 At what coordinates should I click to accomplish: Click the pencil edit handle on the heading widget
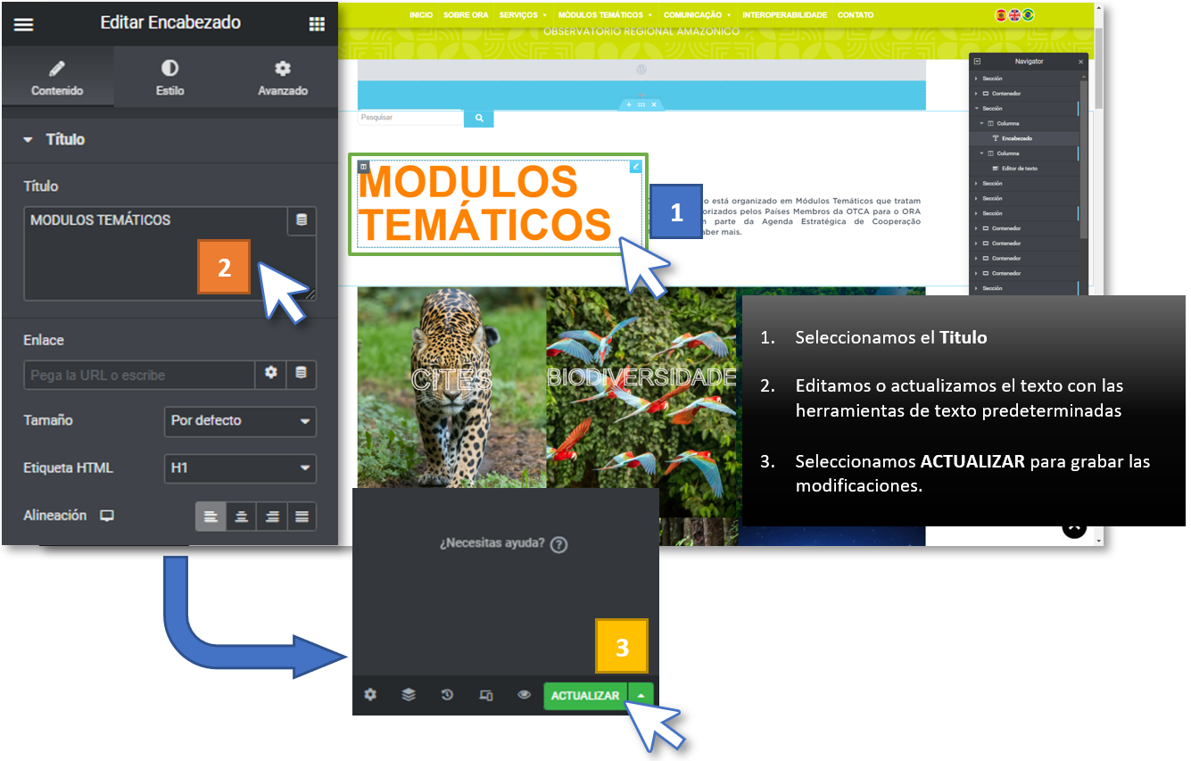pos(635,166)
